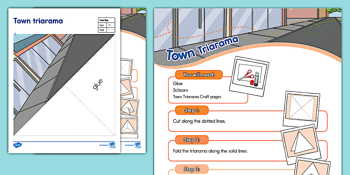
Task: Select the orange "Step 1:" label
Action: 192,110
